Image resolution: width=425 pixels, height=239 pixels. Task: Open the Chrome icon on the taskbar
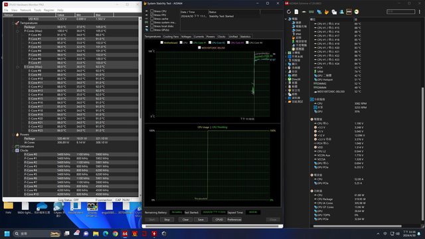pos(115,234)
